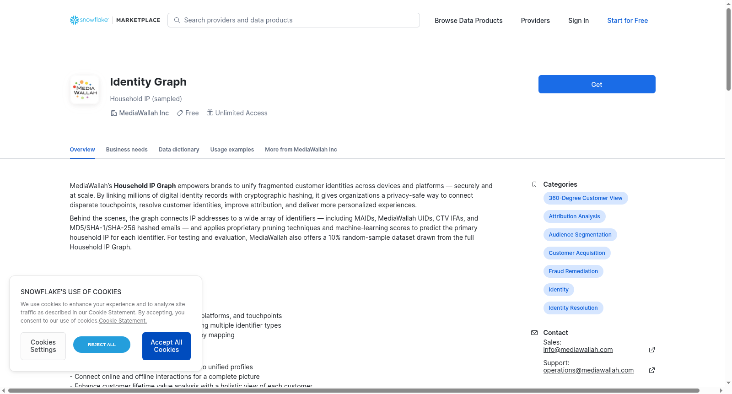This screenshot has width=732, height=394.
Task: Click the Contact envelope icon
Action: tap(534, 333)
